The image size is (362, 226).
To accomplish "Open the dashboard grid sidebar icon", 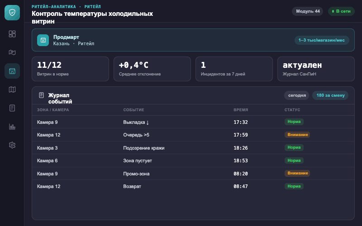I will tap(12, 34).
